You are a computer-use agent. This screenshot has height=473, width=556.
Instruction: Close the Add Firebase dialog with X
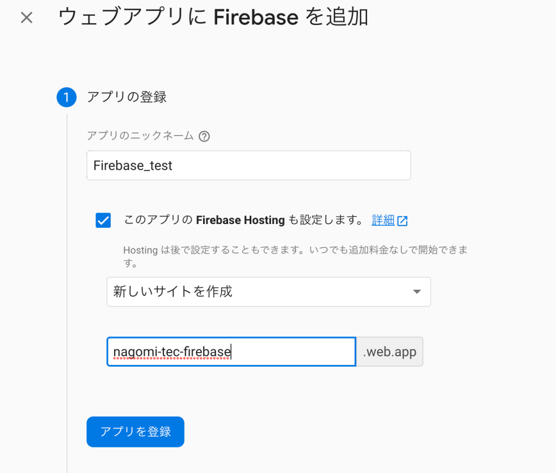[x=26, y=18]
